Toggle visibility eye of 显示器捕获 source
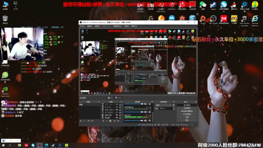The width and height of the screenshot is (263, 148). [117, 112]
